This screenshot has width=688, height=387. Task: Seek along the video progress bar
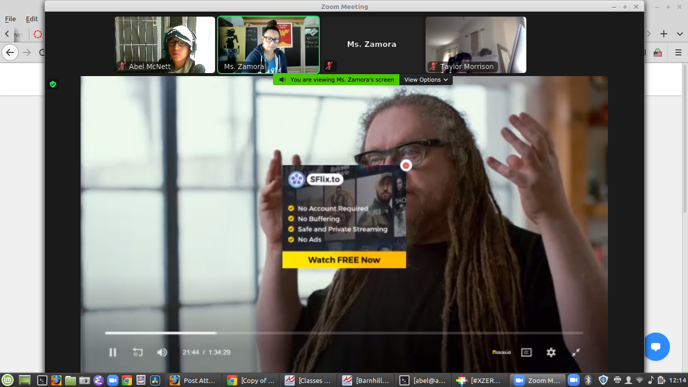click(x=344, y=333)
